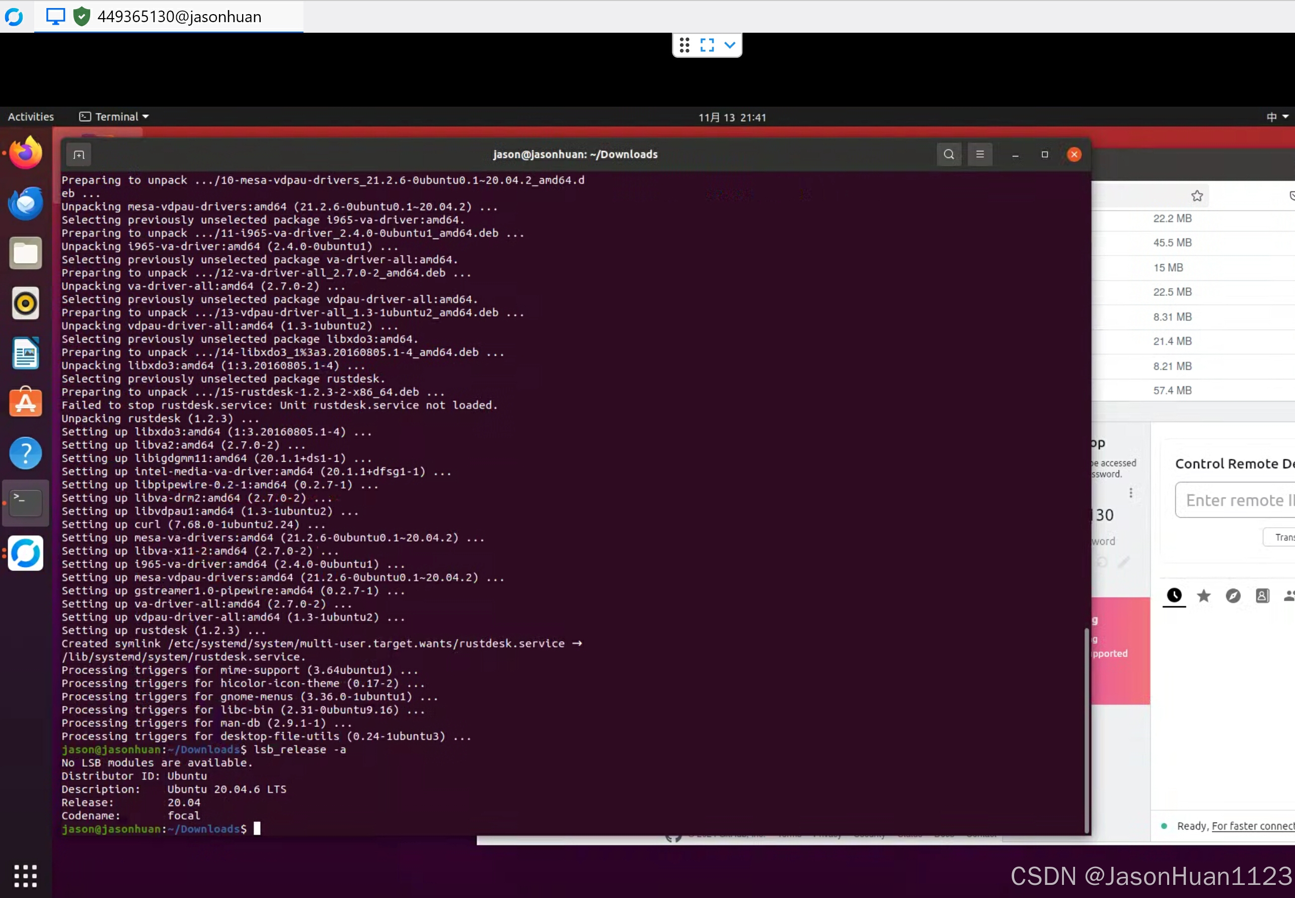Click the 45.5 MB file size entry
Viewport: 1295px width, 898px height.
click(1172, 242)
